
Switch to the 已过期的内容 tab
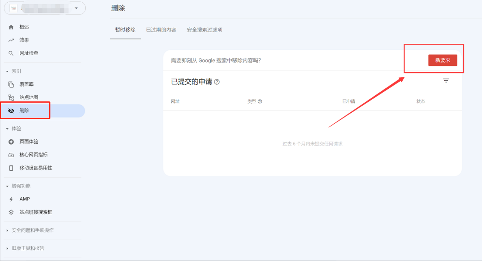[161, 30]
